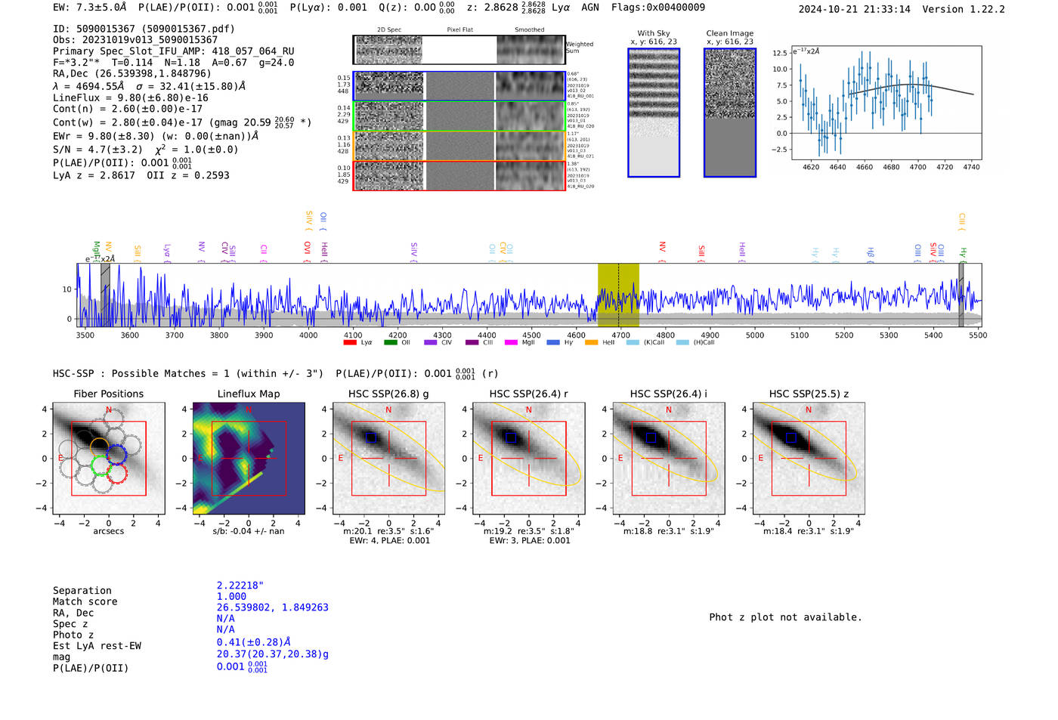
Task: Select the (H)CaII legend swatch
Action: pyautogui.click(x=682, y=342)
